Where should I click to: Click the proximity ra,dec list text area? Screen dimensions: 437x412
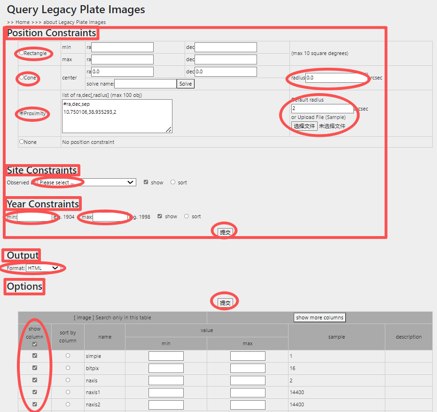[117, 116]
